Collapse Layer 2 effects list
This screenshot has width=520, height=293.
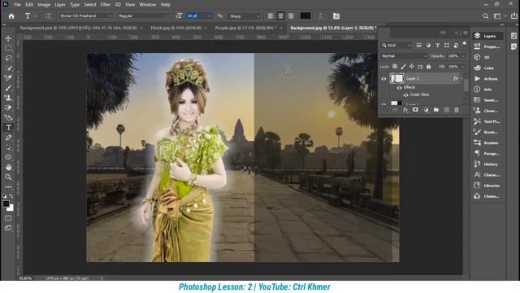click(x=461, y=79)
